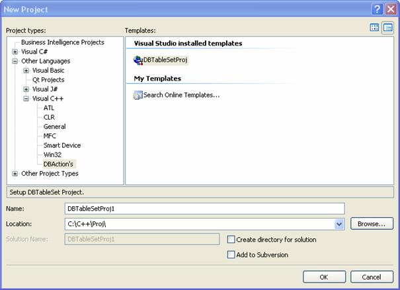Collapse the Other Languages node
The image size is (400, 290).
click(x=15, y=61)
